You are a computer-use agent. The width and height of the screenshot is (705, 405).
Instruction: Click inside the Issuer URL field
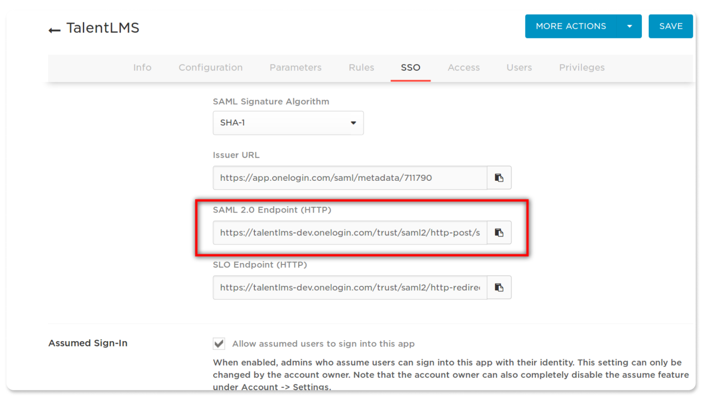click(350, 178)
